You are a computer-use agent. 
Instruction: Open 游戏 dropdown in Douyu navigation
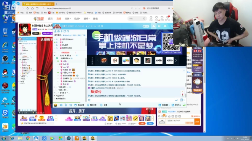(x=86, y=19)
